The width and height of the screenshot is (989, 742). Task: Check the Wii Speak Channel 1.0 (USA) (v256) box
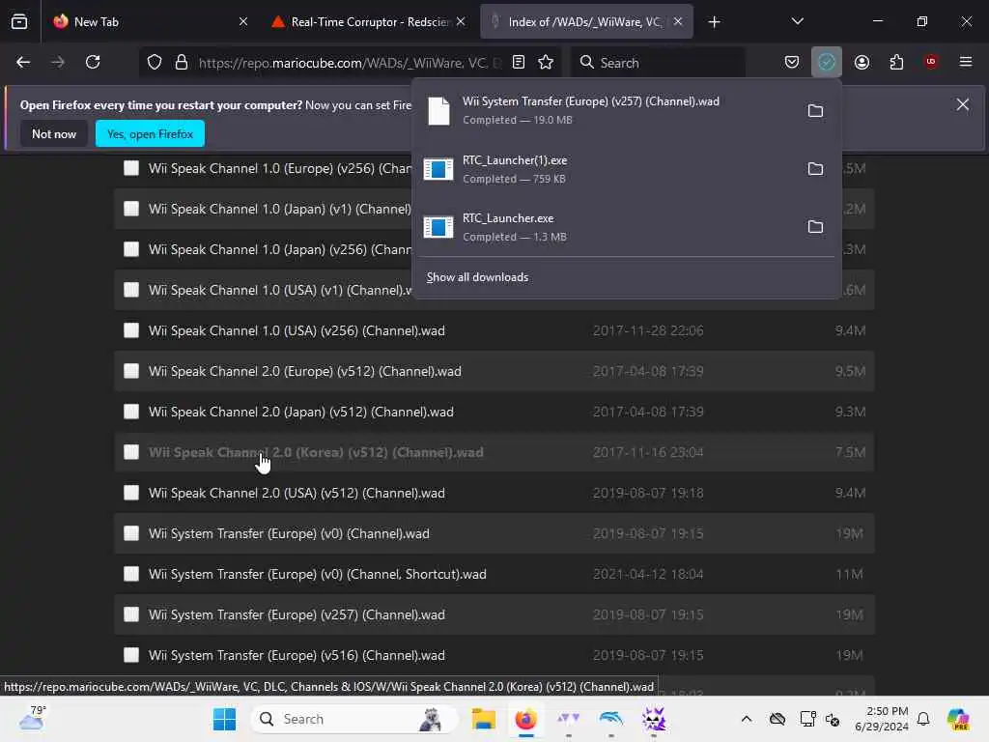coord(131,330)
